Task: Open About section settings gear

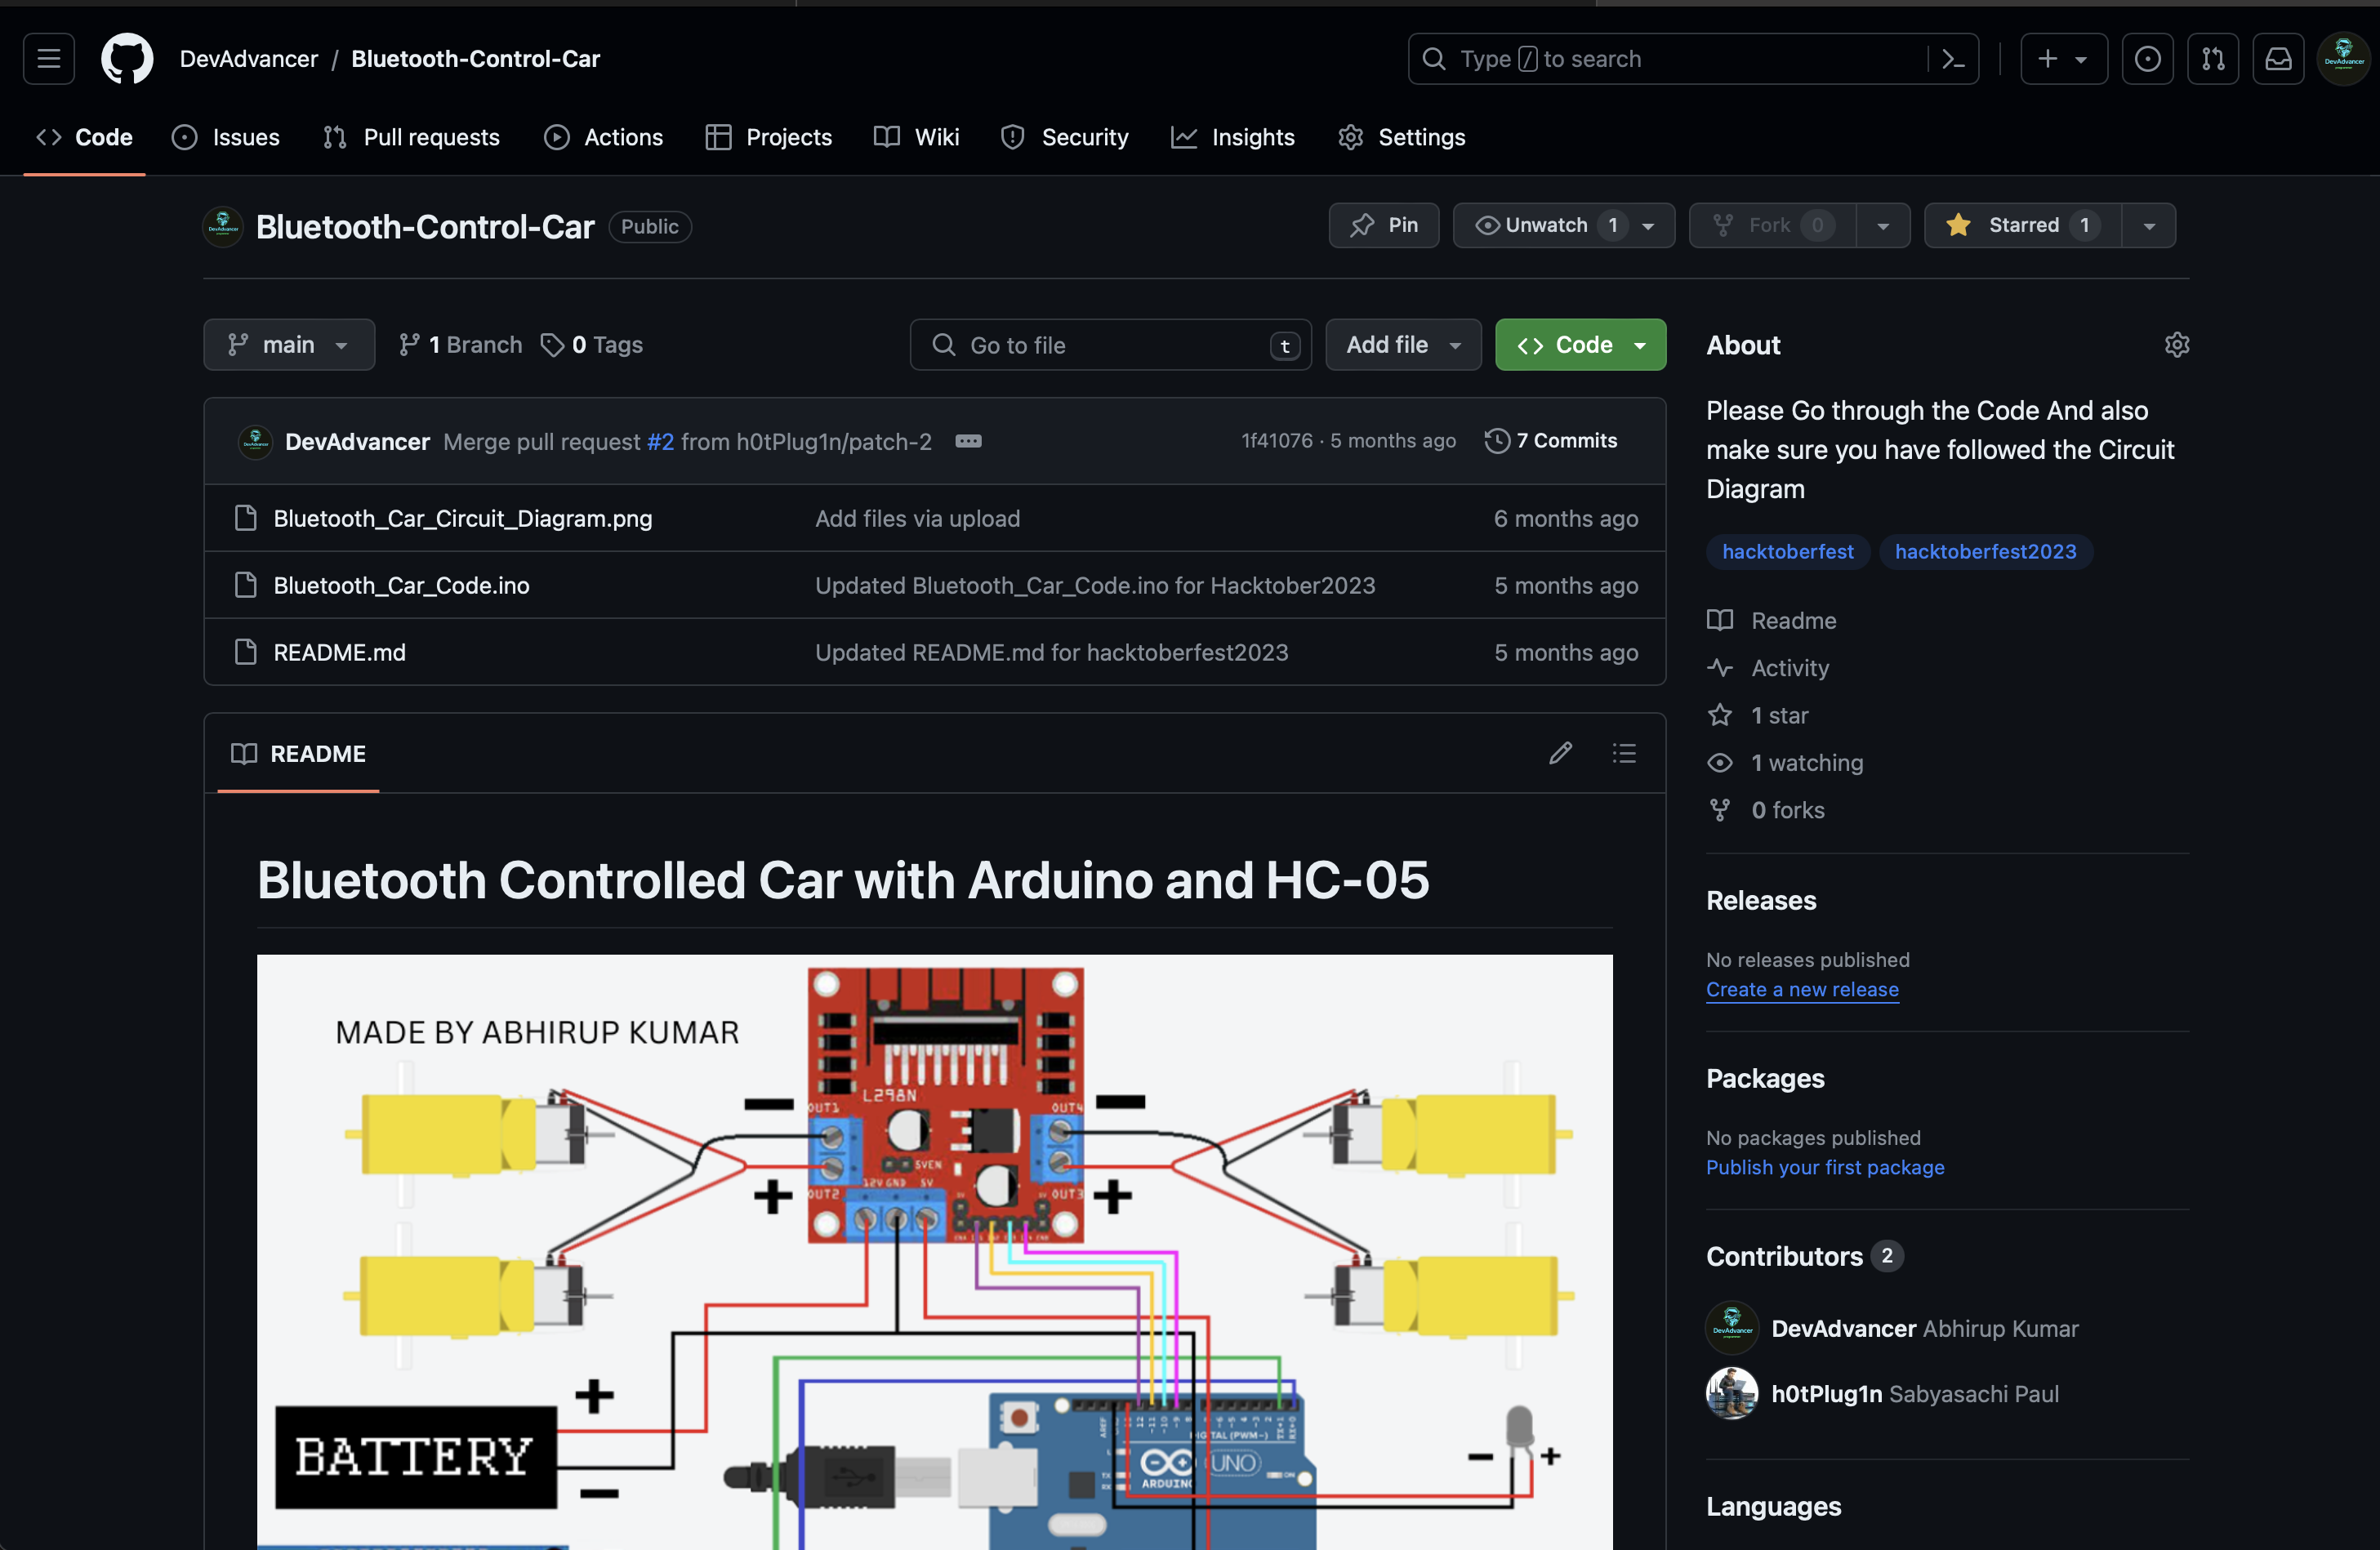Action: click(x=2176, y=345)
